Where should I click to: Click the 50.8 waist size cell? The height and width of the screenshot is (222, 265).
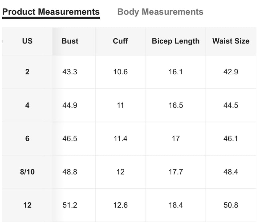point(231,205)
